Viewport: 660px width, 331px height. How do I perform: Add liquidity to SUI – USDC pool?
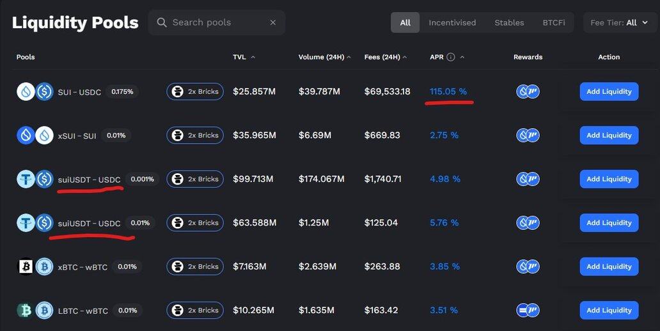609,91
